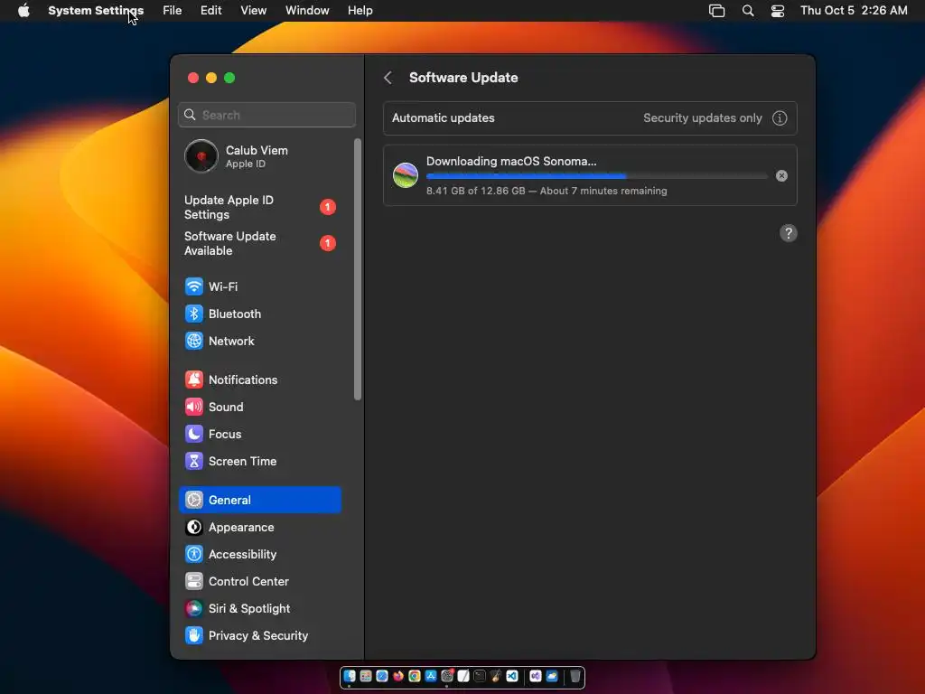Image resolution: width=925 pixels, height=694 pixels.
Task: Select Sound in the sidebar
Action: click(x=259, y=408)
